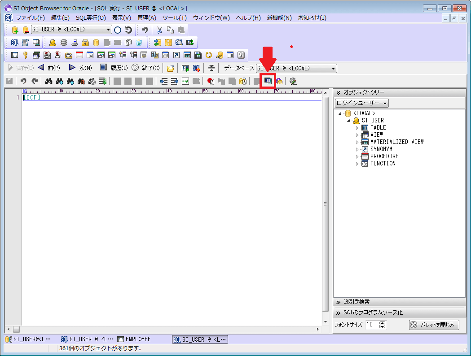Click the padlock icon in second toolbar
The height and width of the screenshot is (356, 471).
coord(85,43)
